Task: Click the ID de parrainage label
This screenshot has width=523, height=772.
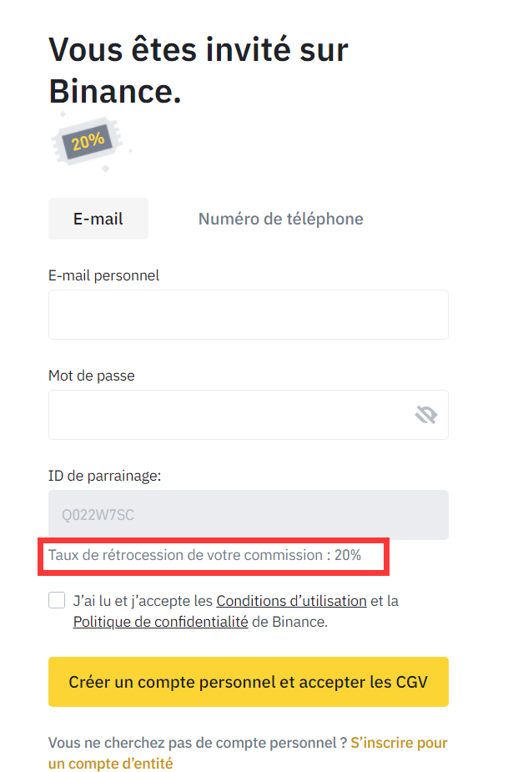Action: [x=105, y=476]
